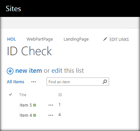
Task: Click the 'new item' link
Action: click(x=29, y=71)
